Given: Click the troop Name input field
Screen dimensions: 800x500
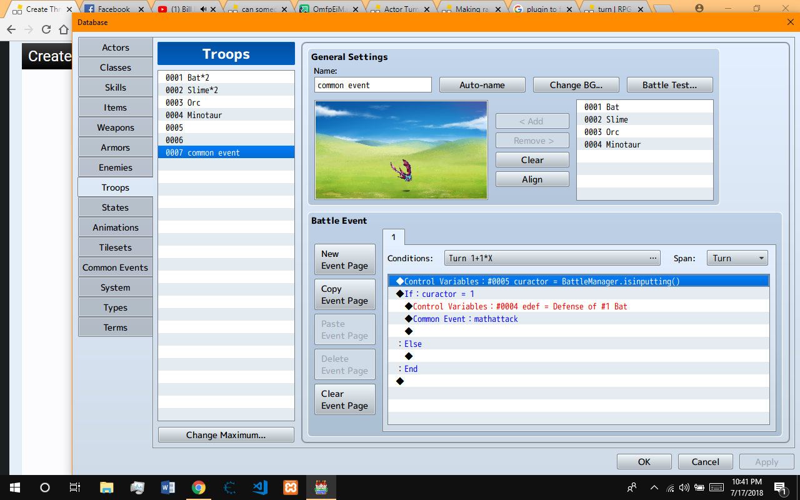Looking at the screenshot, I should click(372, 85).
